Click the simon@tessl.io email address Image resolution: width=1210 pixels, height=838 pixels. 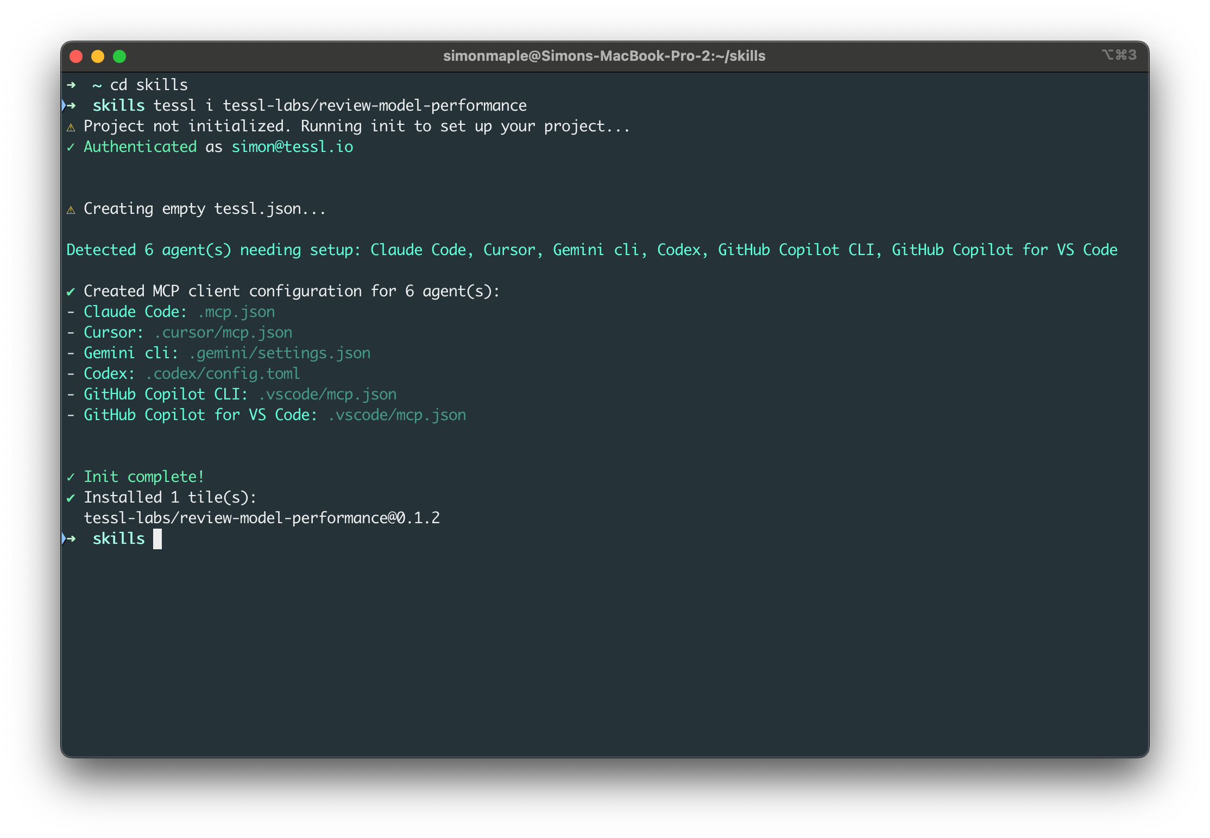pyautogui.click(x=292, y=147)
